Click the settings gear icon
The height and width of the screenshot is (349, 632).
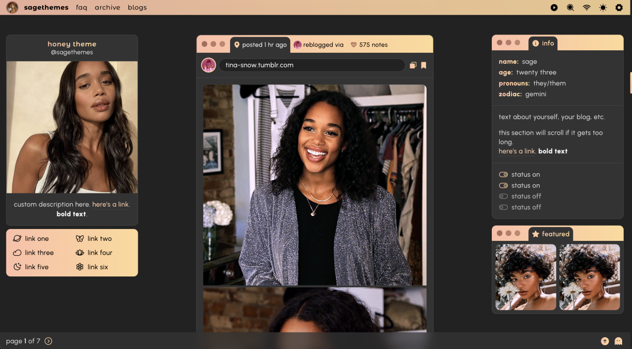pyautogui.click(x=619, y=8)
